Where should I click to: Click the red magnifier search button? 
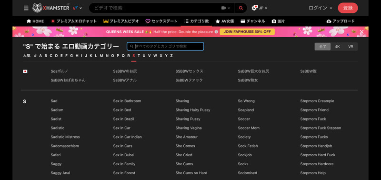pyautogui.click(x=241, y=8)
